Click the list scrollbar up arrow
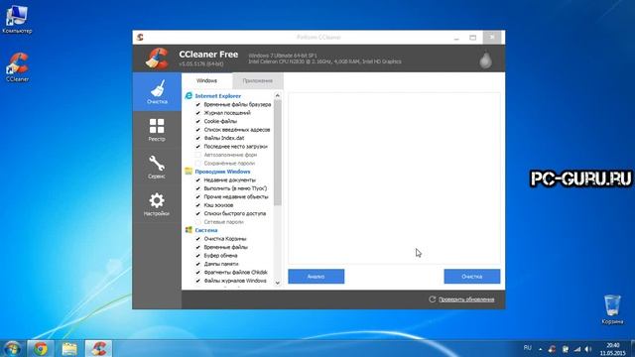Viewport: 635px width, 357px height. coord(278,95)
